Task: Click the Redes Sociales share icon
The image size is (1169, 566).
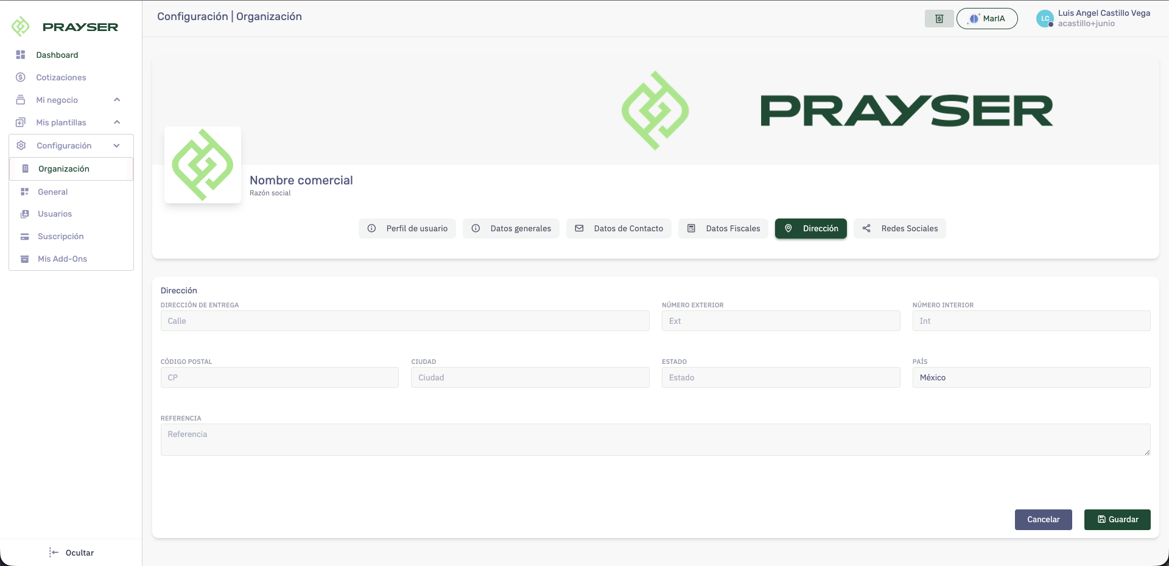Action: (866, 228)
